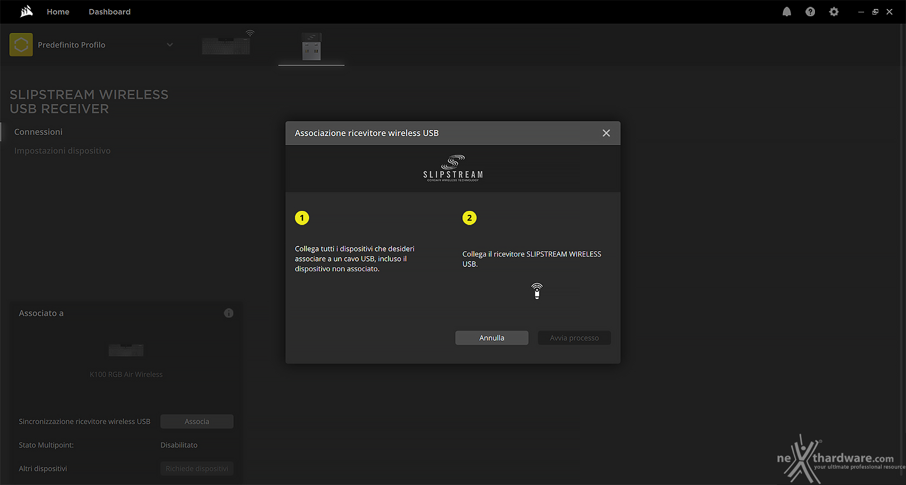The width and height of the screenshot is (906, 485).
Task: Click the Disabilitato Multipoint status text
Action: click(179, 445)
